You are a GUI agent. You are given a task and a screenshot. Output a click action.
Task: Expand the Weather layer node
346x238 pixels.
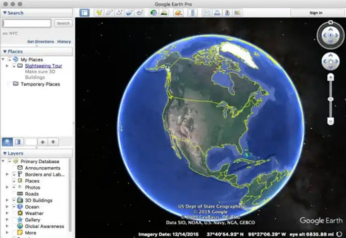click(7, 213)
